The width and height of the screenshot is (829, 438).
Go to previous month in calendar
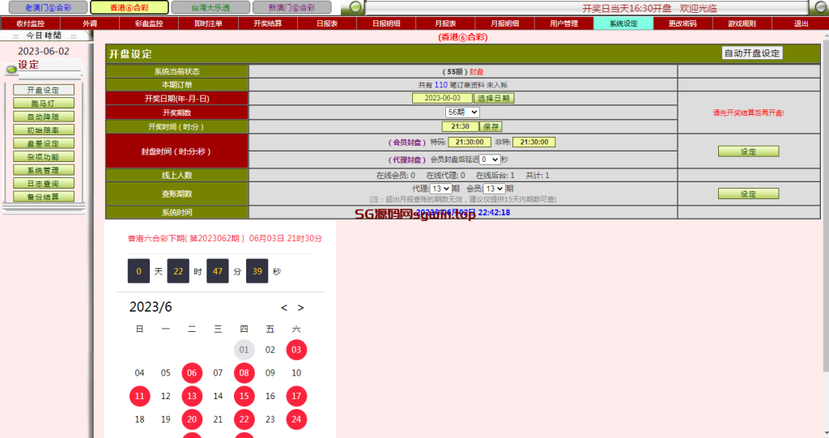284,308
